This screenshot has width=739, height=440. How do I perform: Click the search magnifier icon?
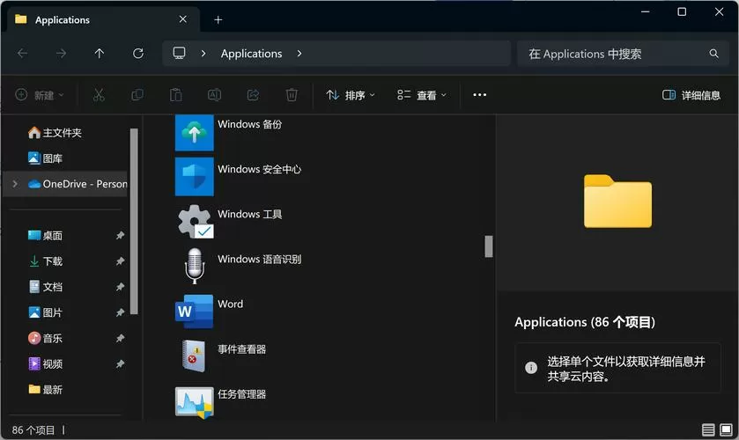pyautogui.click(x=714, y=54)
